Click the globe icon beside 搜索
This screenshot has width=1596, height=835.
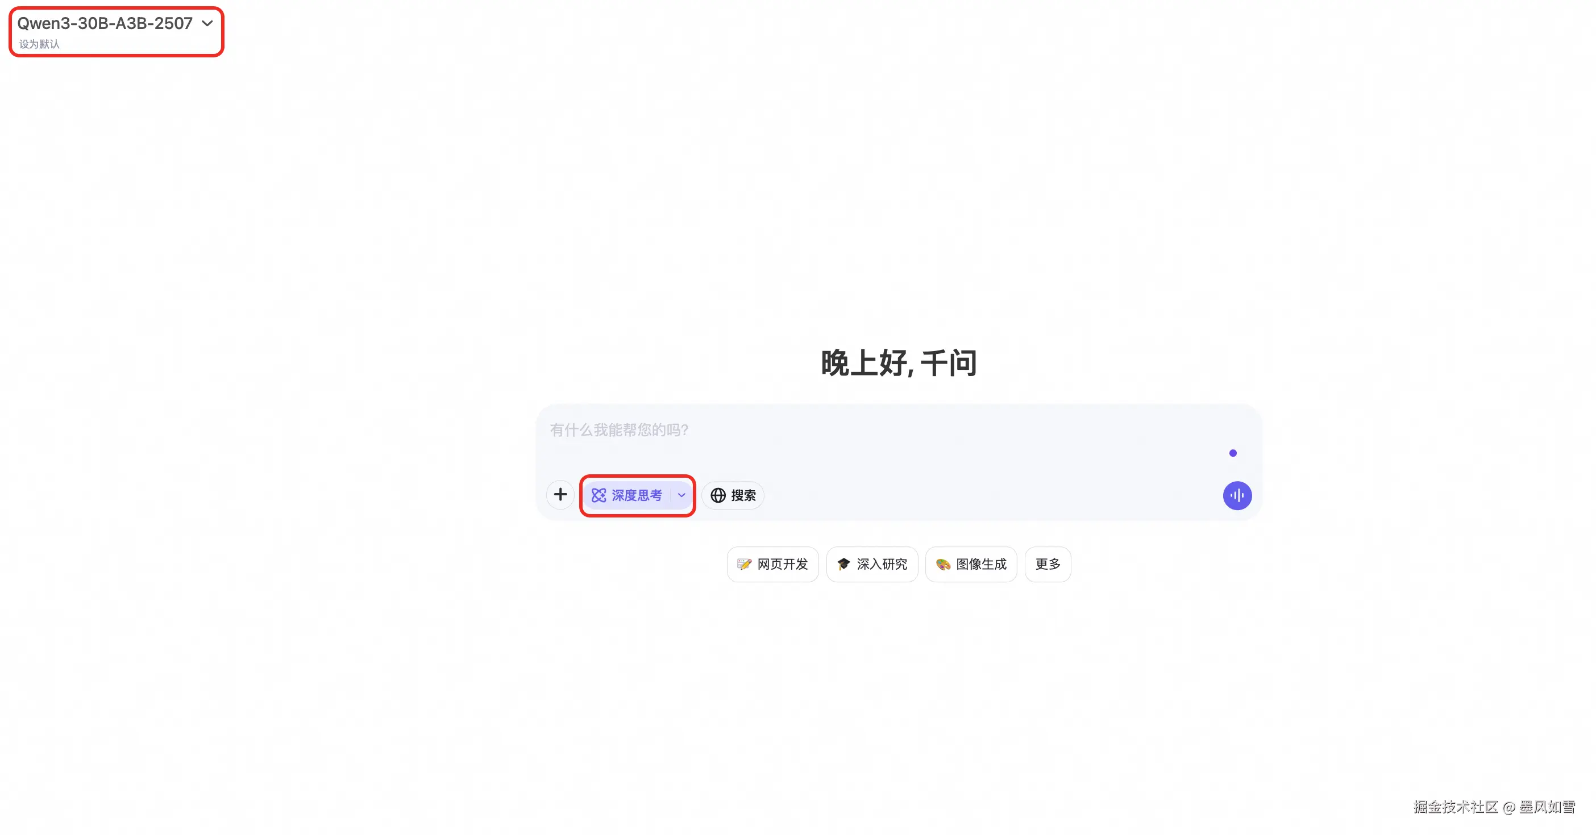click(718, 495)
